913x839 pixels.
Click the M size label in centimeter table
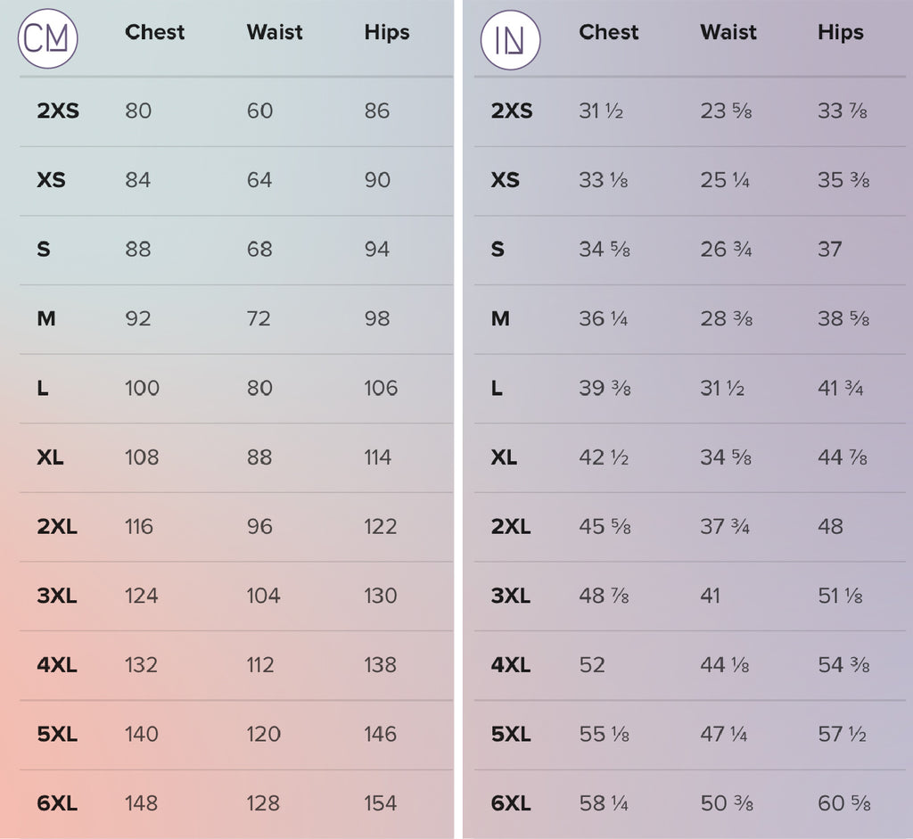[x=46, y=319]
